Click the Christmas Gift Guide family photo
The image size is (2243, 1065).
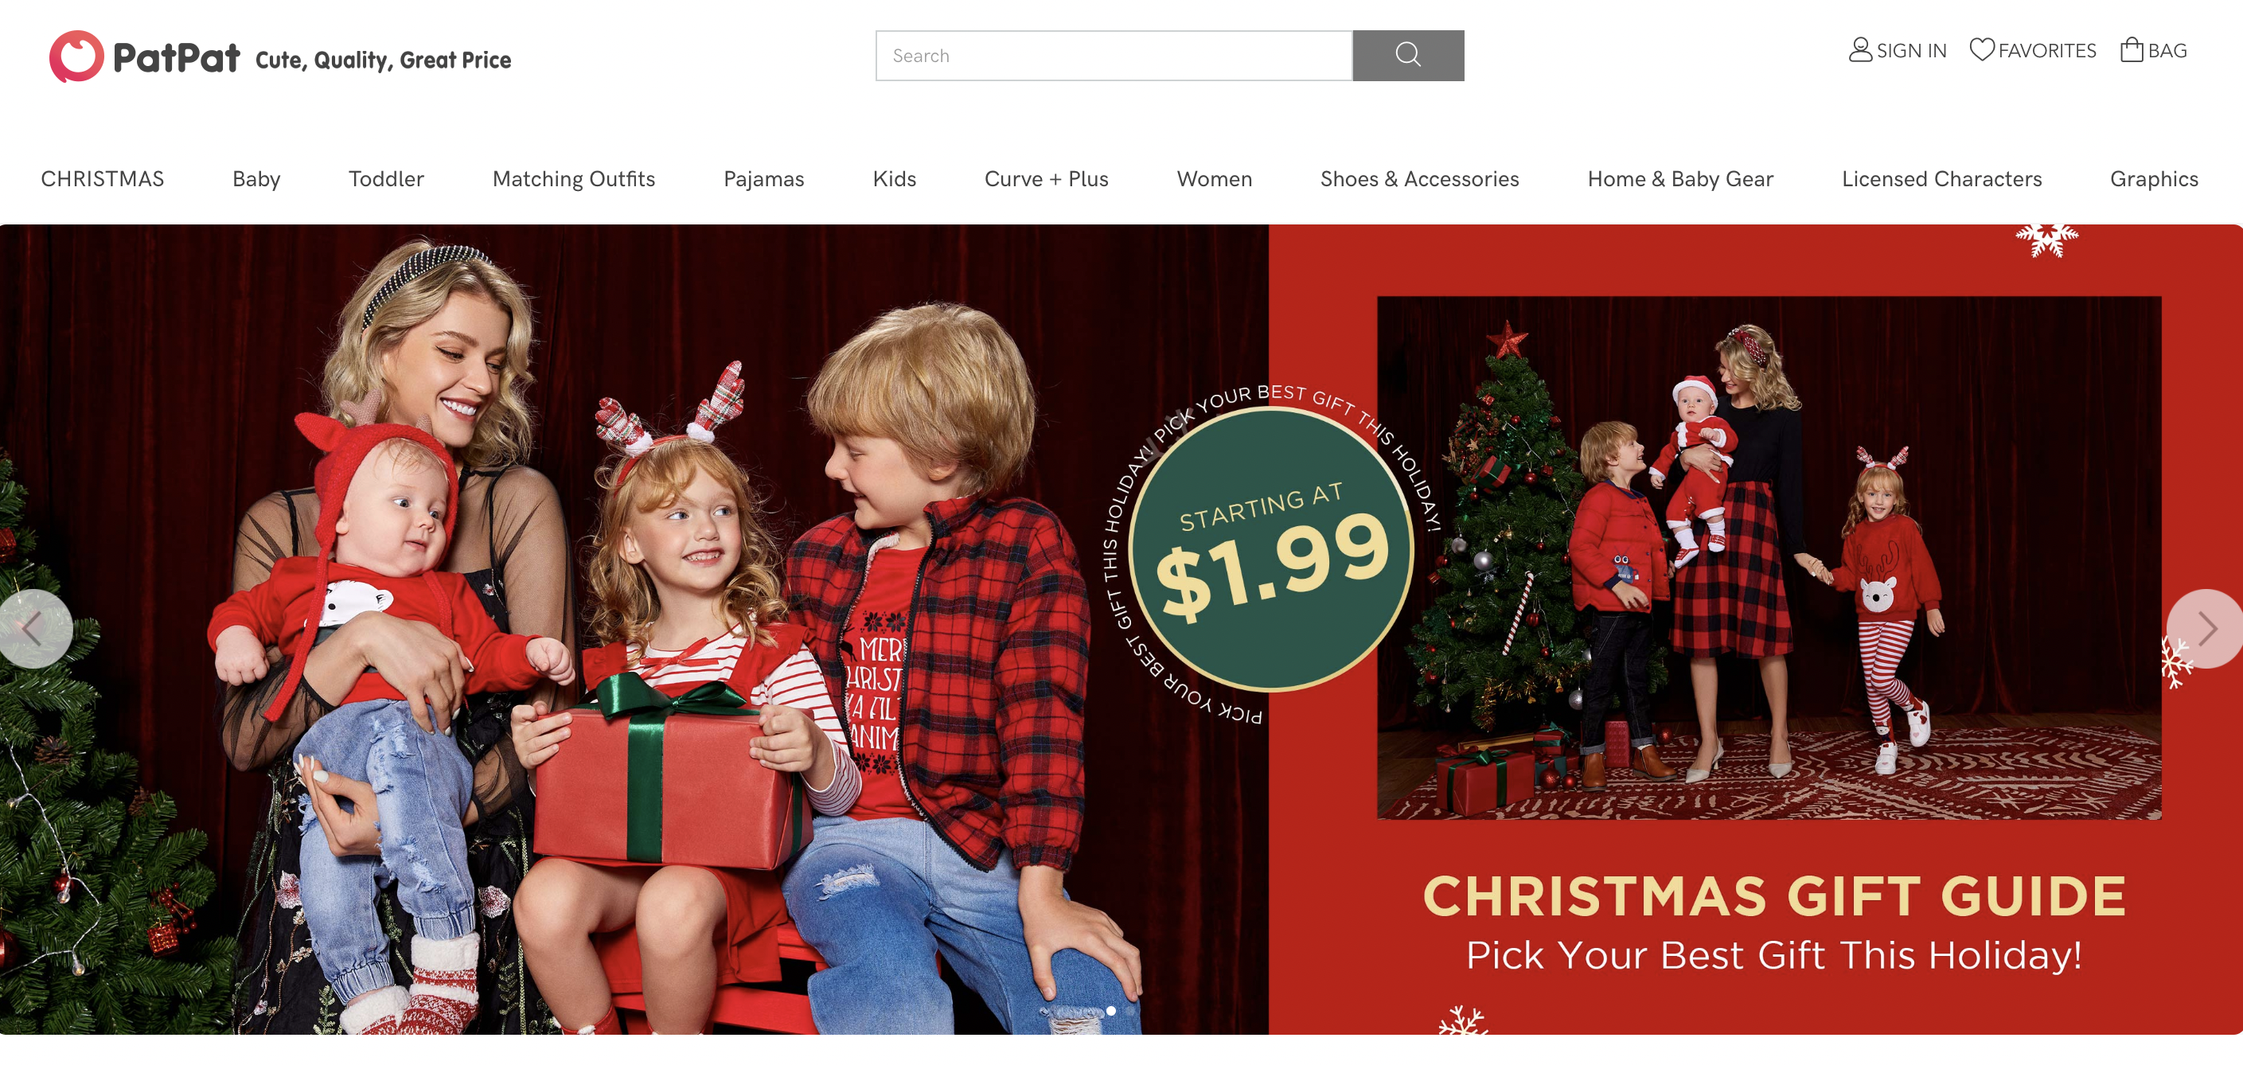pos(1769,557)
